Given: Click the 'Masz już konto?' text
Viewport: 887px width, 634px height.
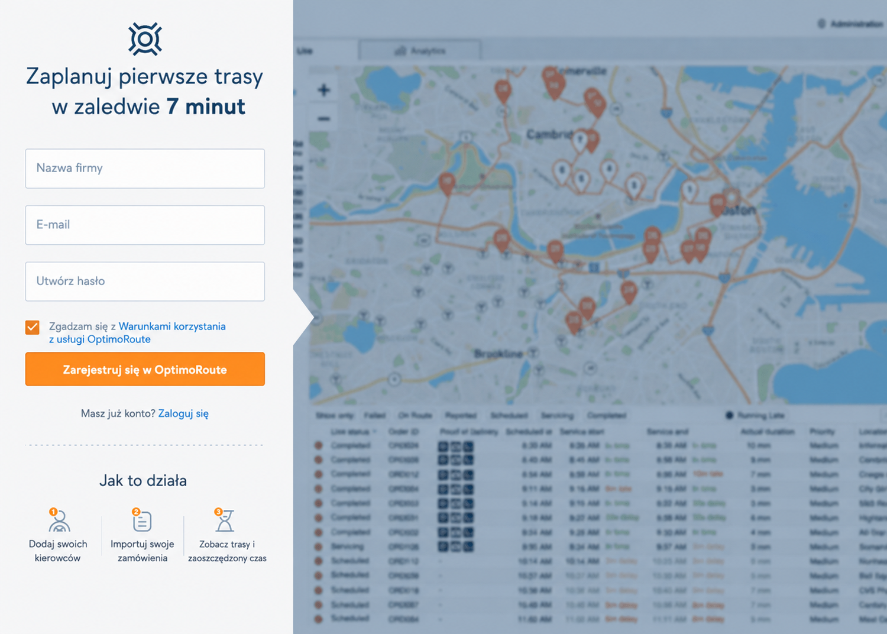Looking at the screenshot, I should [118, 413].
